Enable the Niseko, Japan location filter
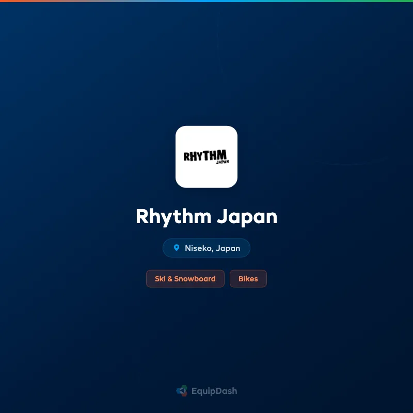Image resolution: width=413 pixels, height=413 pixels. point(206,248)
